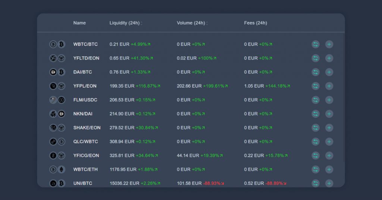Viewport: 382px width, 200px height.
Task: Click swap icon on YFPL/EON row
Action: click(316, 86)
